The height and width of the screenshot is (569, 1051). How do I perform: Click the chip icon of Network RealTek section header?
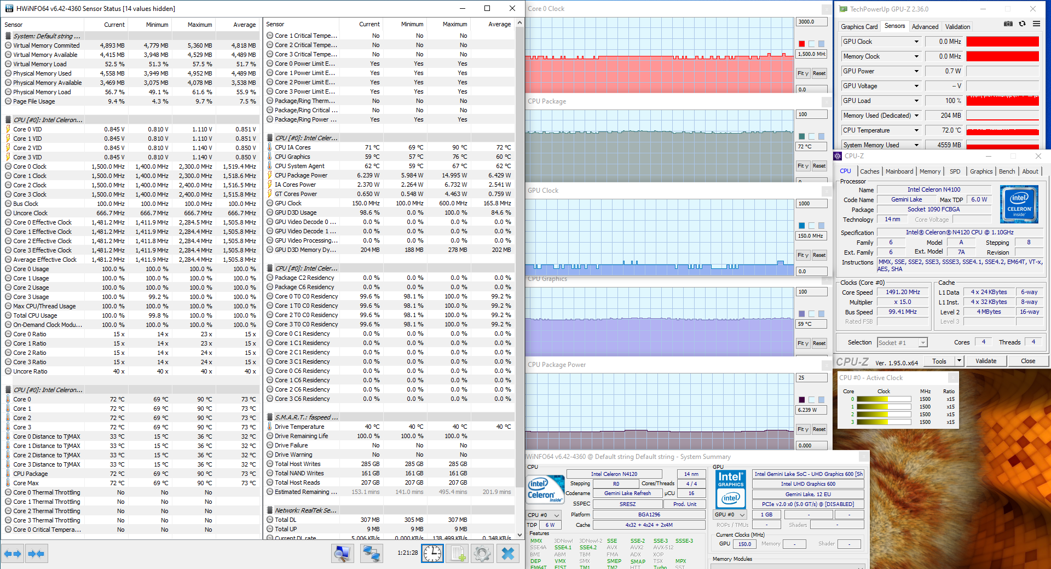tap(270, 510)
